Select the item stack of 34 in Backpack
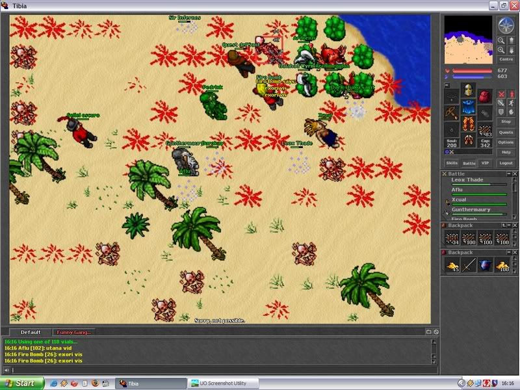520x390 pixels. click(452, 238)
